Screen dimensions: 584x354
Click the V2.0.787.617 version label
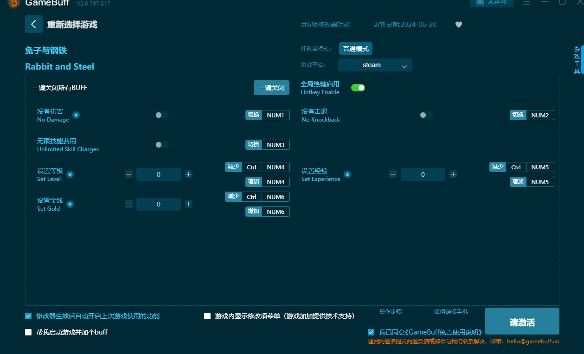click(x=93, y=3)
